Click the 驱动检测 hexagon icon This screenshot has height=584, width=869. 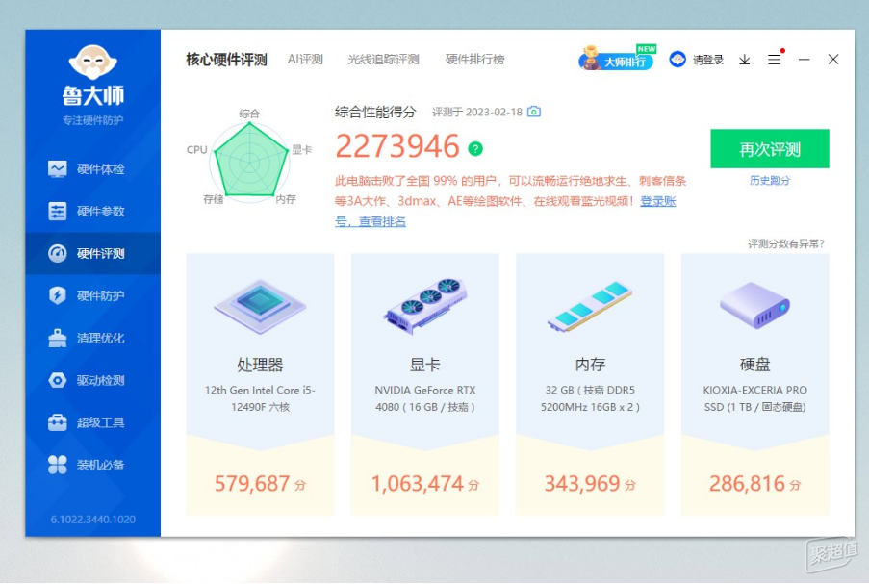[x=57, y=380]
